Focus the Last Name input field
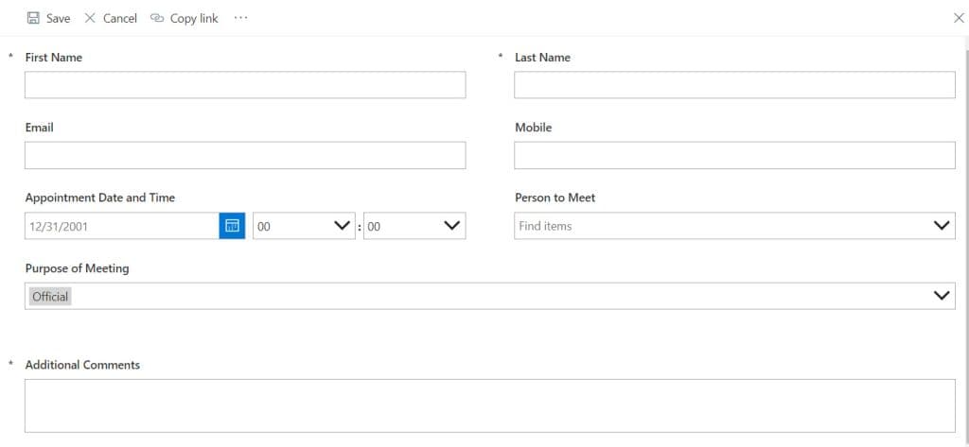This screenshot has width=969, height=447. (x=734, y=85)
